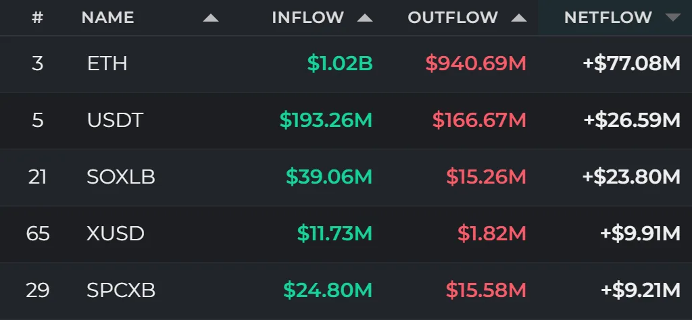Click rank number 29 for SPCXB

[x=38, y=290]
